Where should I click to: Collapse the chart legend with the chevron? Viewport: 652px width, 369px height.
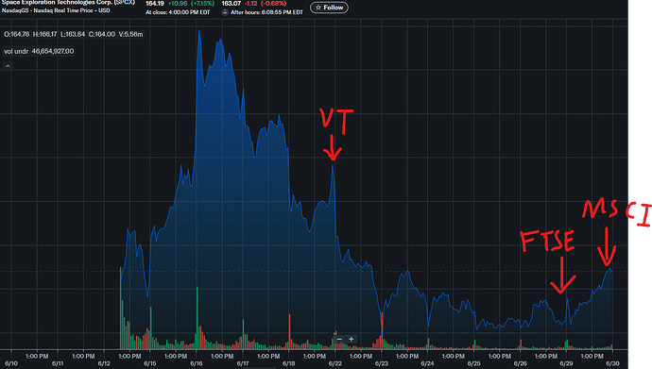(x=8, y=66)
